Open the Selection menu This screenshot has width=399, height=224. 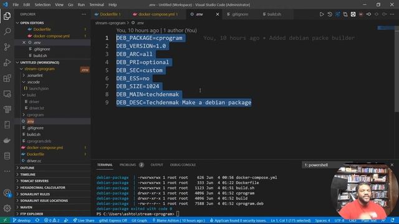pos(42,4)
